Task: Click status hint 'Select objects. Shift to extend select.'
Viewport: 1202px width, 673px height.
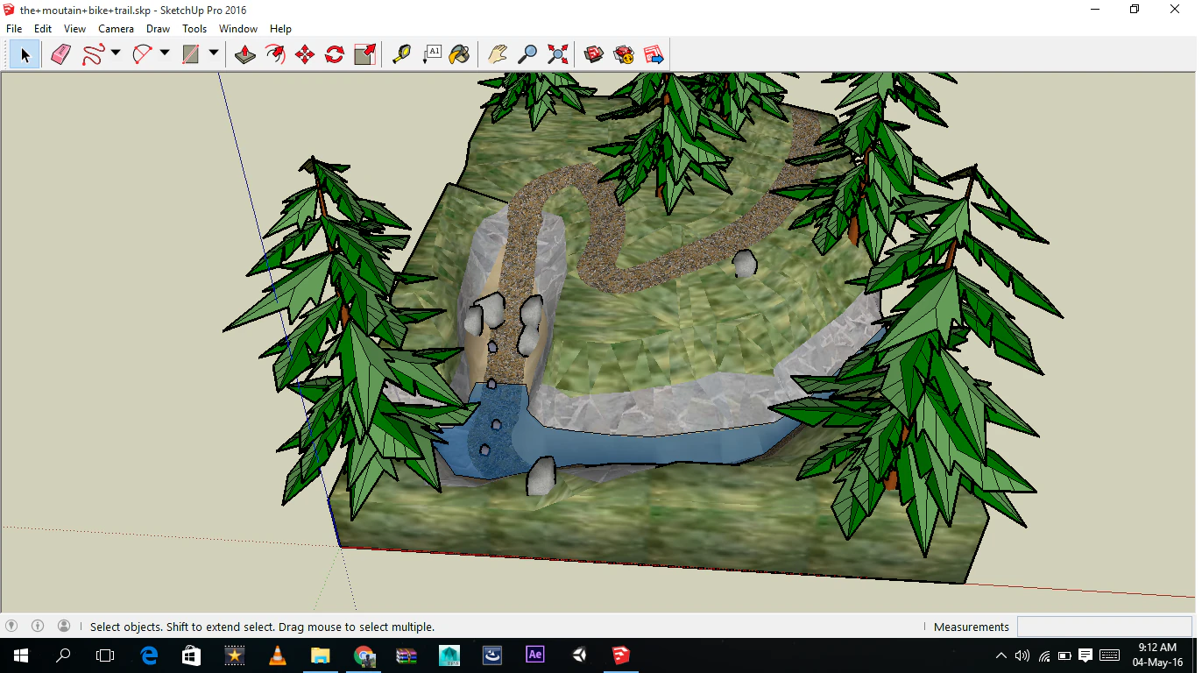Action: (x=183, y=627)
